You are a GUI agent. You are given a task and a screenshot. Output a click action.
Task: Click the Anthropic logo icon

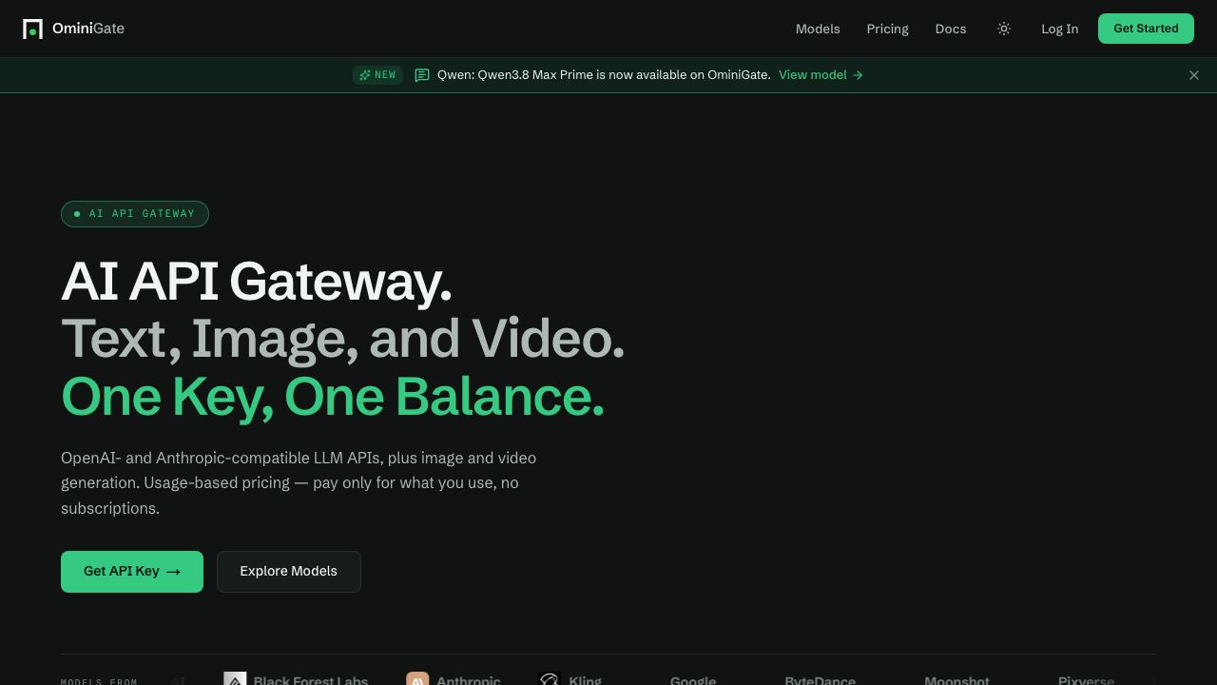pyautogui.click(x=417, y=679)
